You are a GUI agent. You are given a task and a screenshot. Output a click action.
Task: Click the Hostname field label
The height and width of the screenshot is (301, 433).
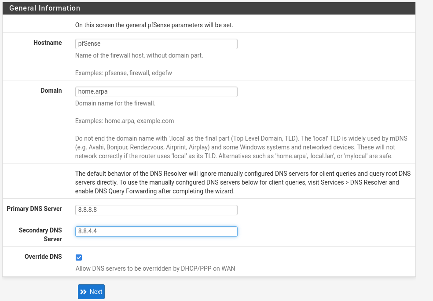pyautogui.click(x=48, y=43)
